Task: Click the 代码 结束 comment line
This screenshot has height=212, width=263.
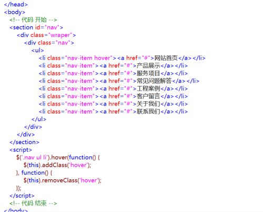Action: [33, 204]
